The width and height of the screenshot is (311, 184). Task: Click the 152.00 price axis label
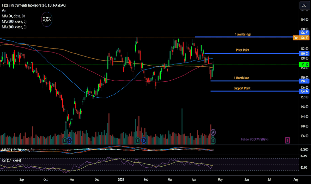tap(304, 97)
